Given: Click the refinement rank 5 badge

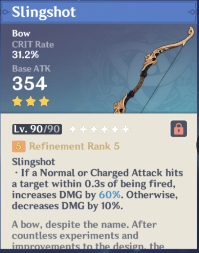Looking at the screenshot, I should tap(18, 146).
